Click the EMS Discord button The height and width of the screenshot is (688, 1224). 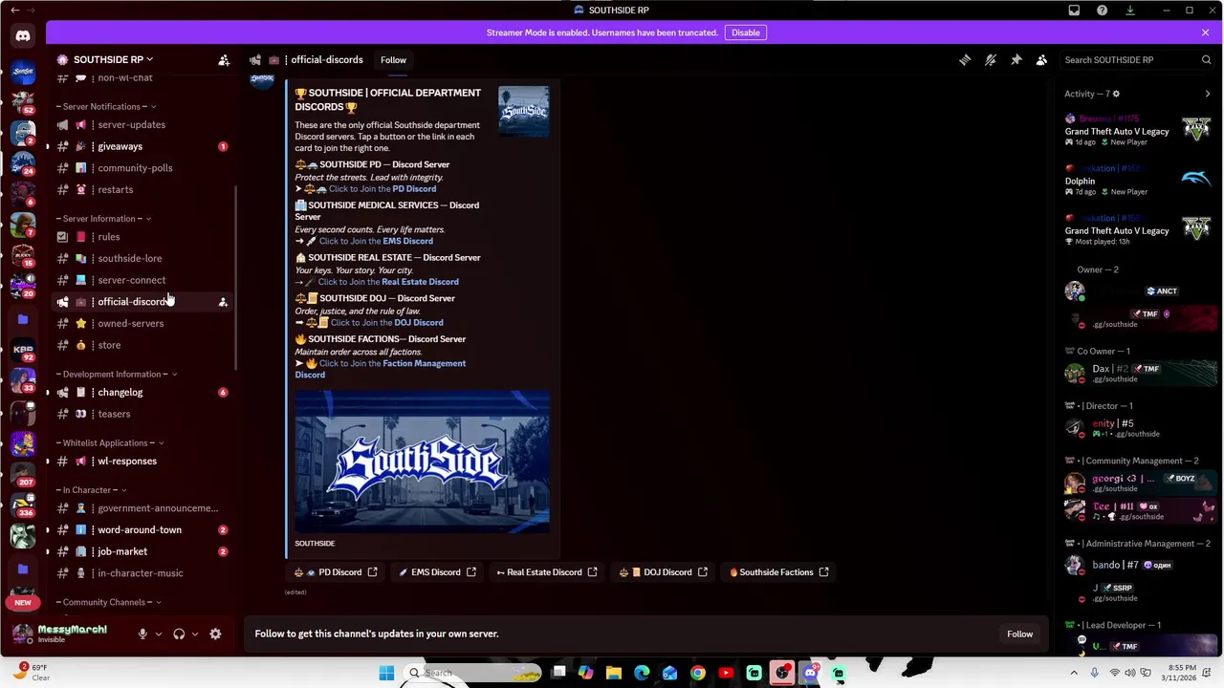(437, 572)
